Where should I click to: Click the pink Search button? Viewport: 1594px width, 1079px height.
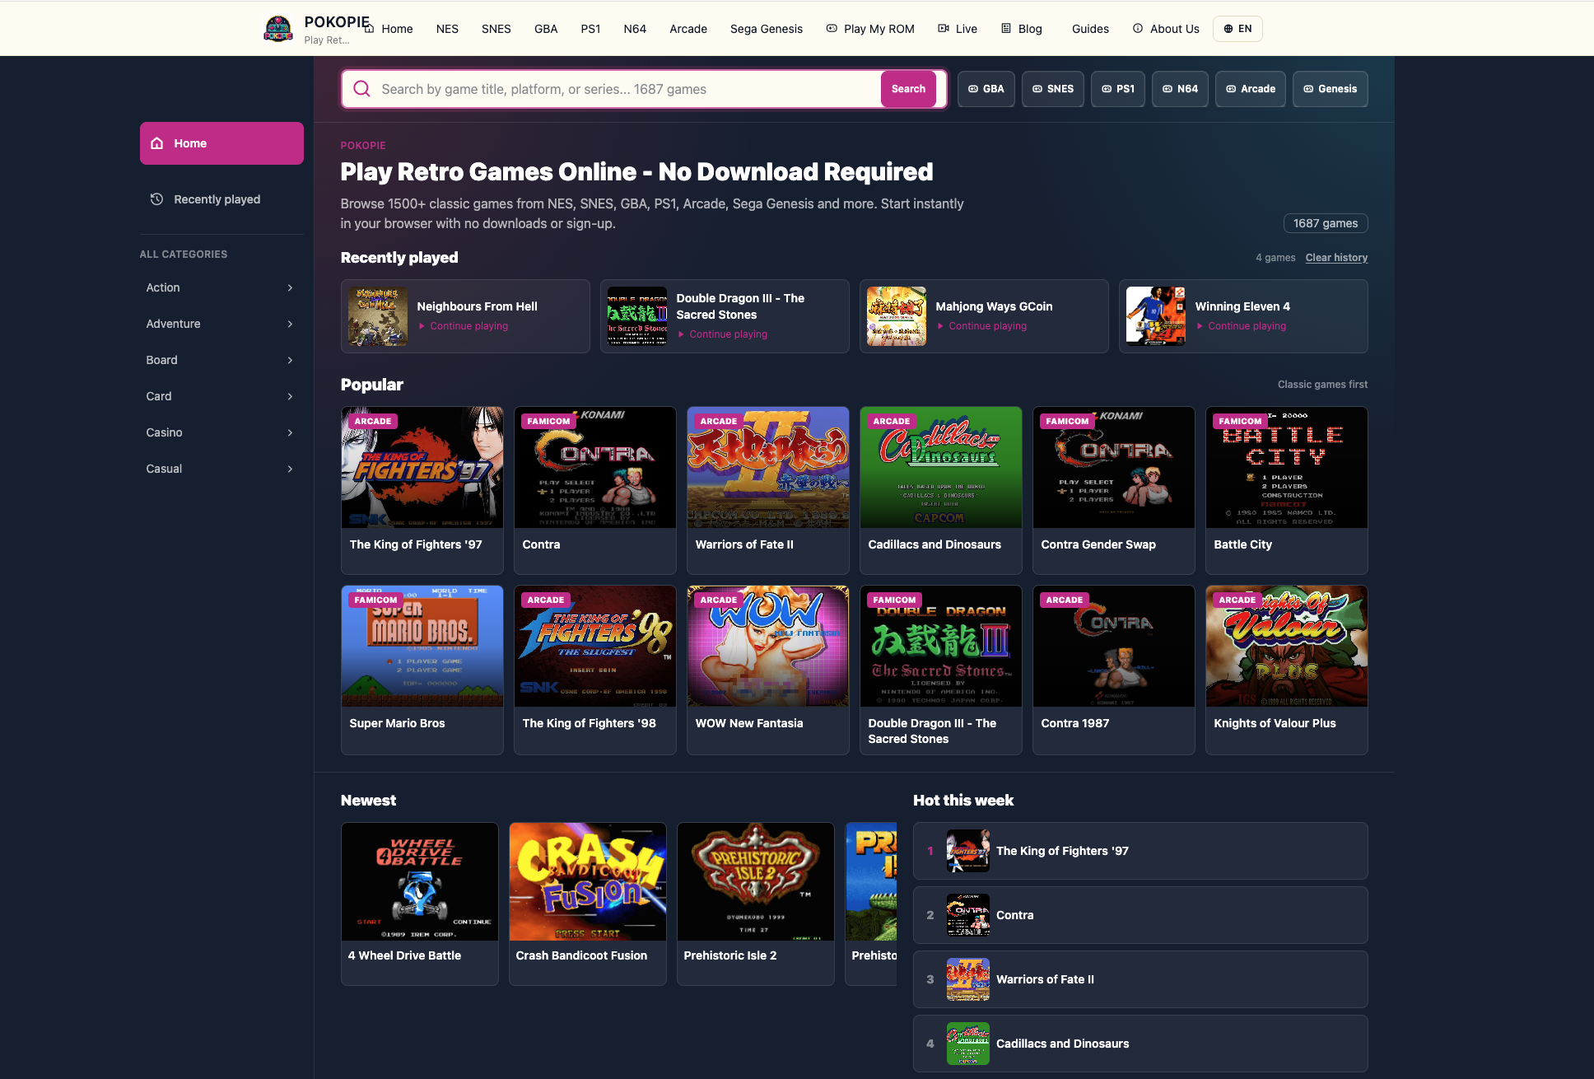click(908, 89)
